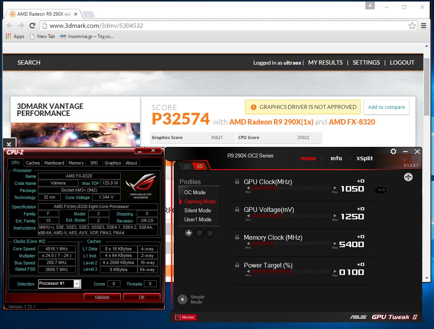The width and height of the screenshot is (434, 329).
Task: Click the Chrome user profile icon
Action: point(370,5)
